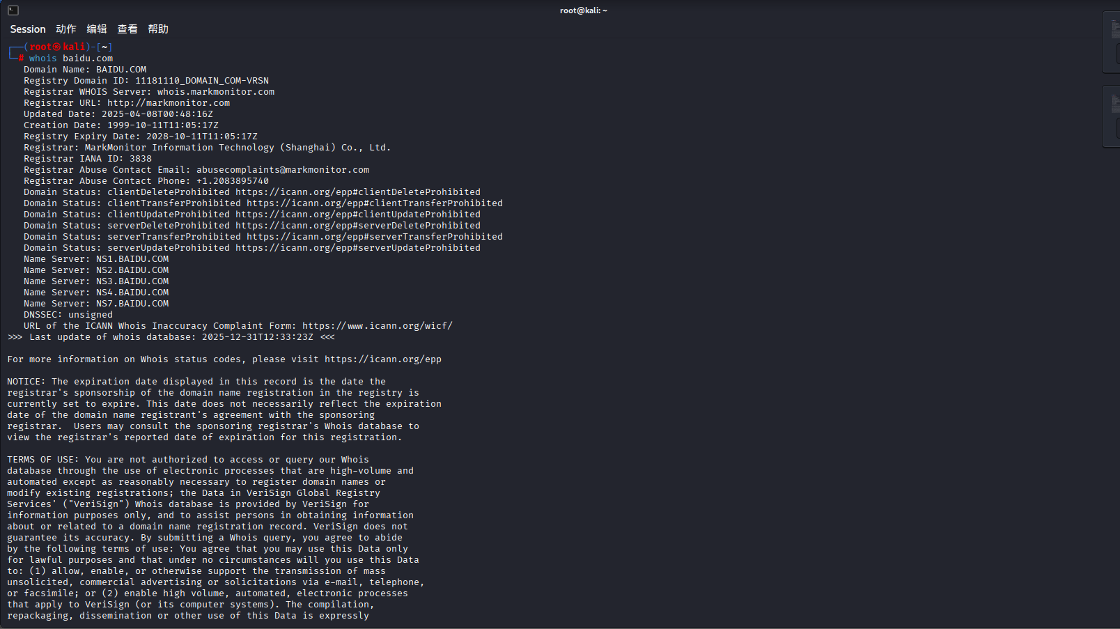
Task: Click the Creation Date line
Action: [121, 125]
